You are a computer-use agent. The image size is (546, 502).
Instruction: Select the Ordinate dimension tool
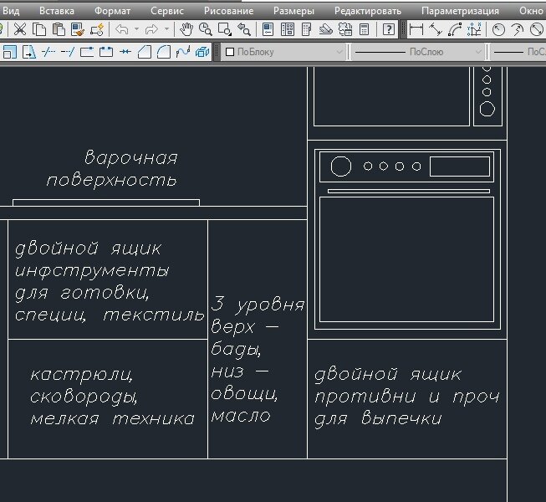(x=474, y=29)
